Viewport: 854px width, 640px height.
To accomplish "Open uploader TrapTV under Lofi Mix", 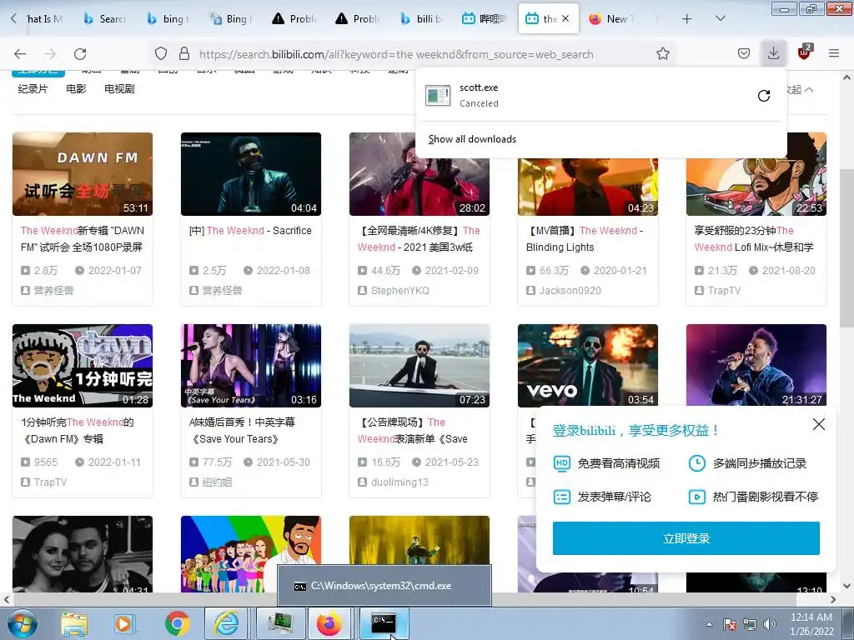I will (724, 291).
